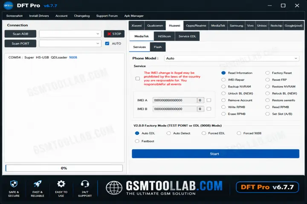This screenshot has height=204, width=307.
Task: Open the Apk Manager menu
Action: tap(134, 16)
